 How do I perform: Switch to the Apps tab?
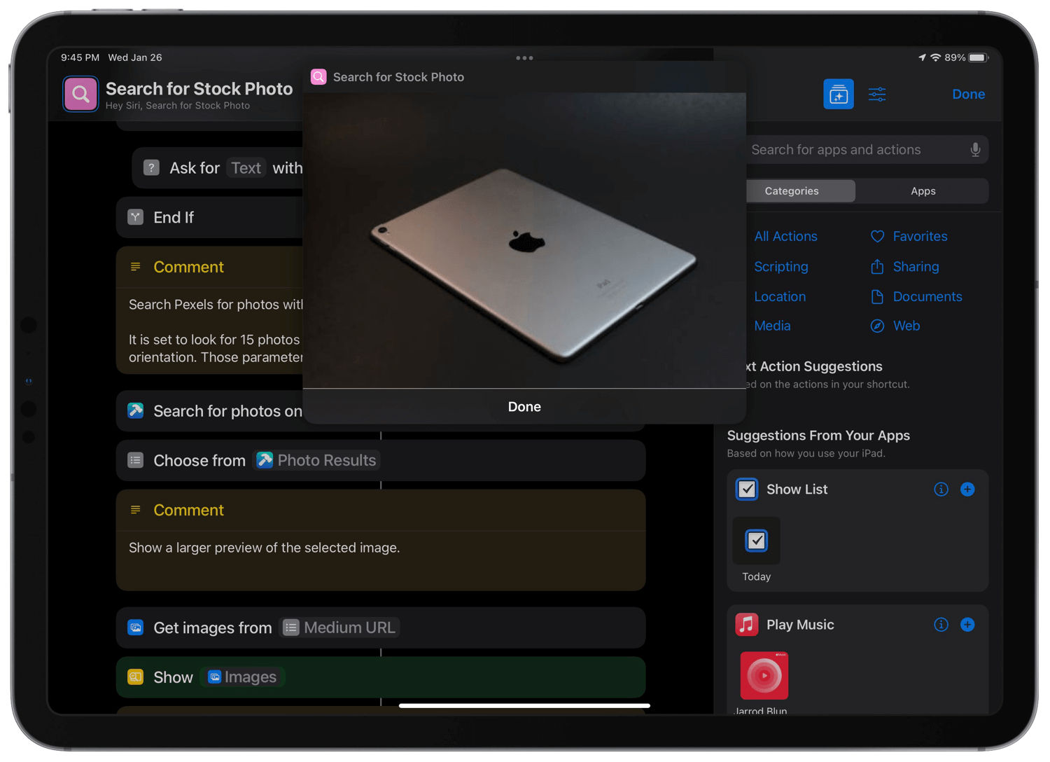[x=923, y=191]
